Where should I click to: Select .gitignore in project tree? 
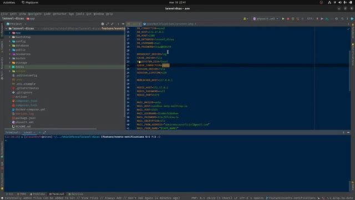(24, 92)
